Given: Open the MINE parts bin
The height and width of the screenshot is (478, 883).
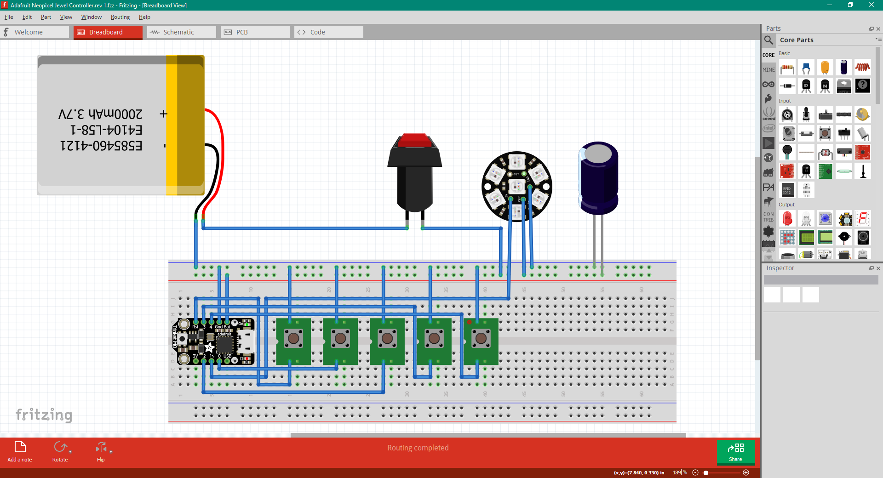Looking at the screenshot, I should click(x=768, y=69).
